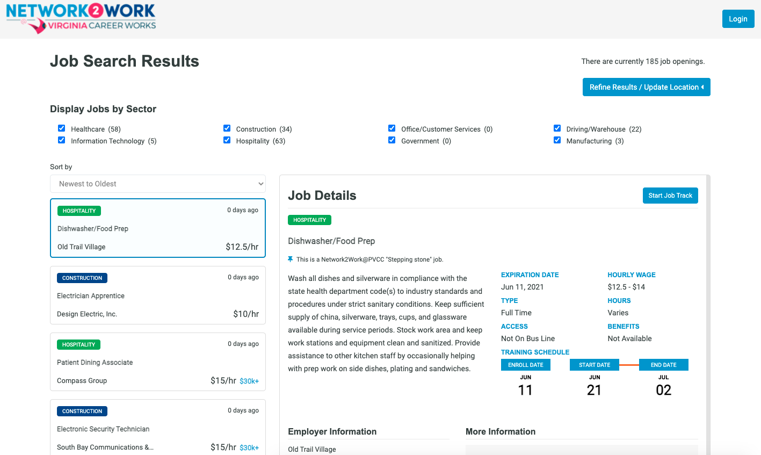Viewport: 761px width, 455px height.
Task: Uncheck the Healthcare sector checkbox
Action: point(62,128)
